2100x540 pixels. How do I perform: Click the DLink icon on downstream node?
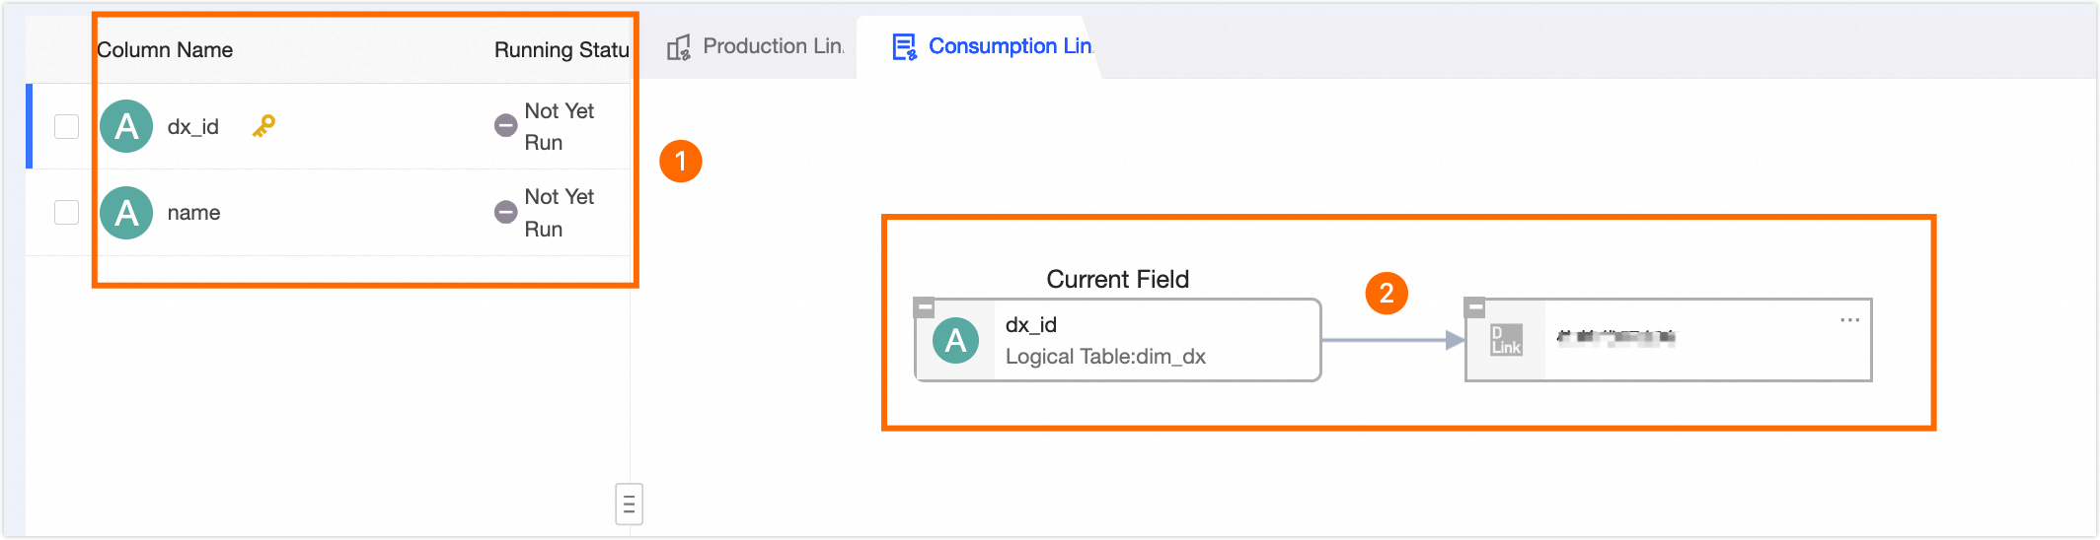click(1506, 340)
